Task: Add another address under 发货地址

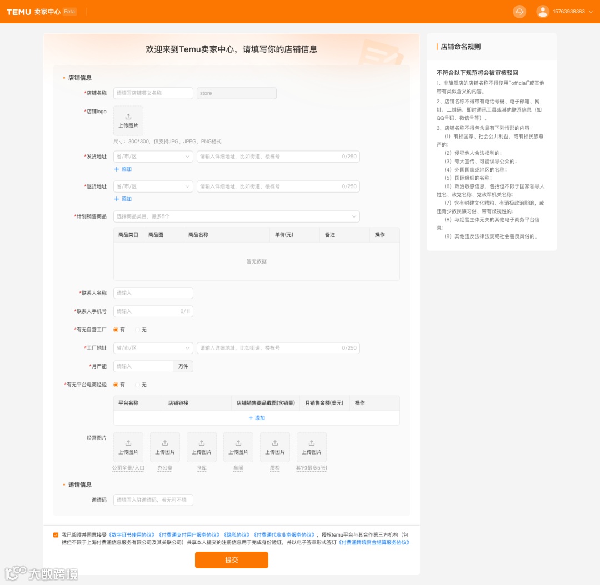Action: point(123,169)
